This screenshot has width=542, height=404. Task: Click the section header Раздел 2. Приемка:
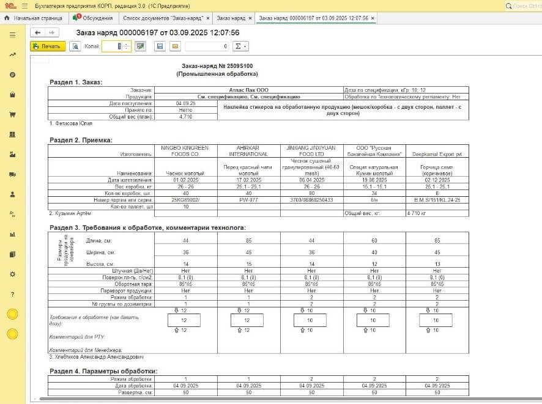tap(81, 140)
